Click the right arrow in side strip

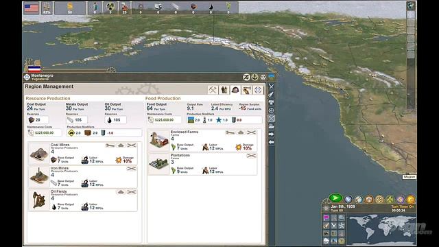tap(271, 134)
